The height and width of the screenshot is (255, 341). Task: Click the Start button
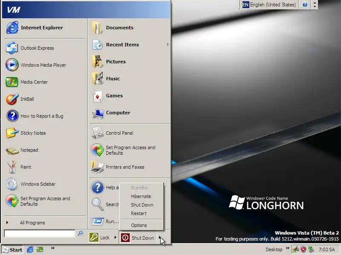pyautogui.click(x=12, y=250)
